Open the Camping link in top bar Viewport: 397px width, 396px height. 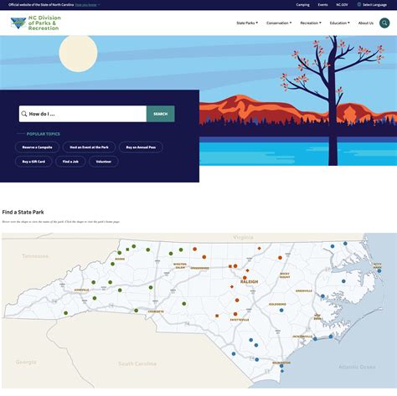point(302,5)
